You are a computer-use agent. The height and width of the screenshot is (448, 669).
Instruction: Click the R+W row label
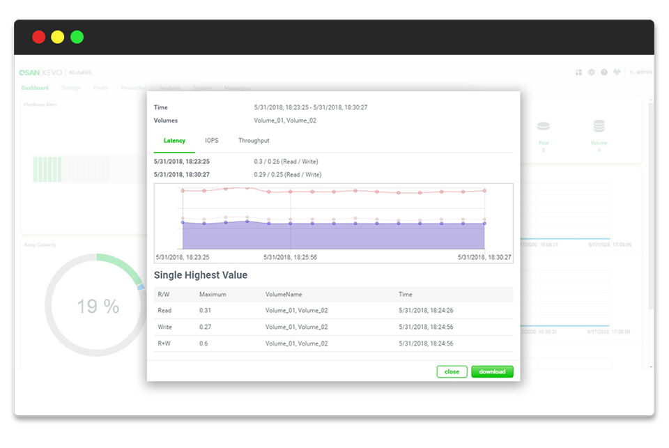[164, 343]
